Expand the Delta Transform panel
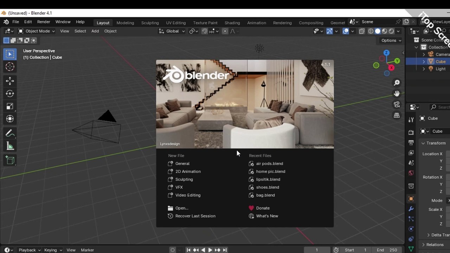This screenshot has width=450, height=253. point(428,235)
